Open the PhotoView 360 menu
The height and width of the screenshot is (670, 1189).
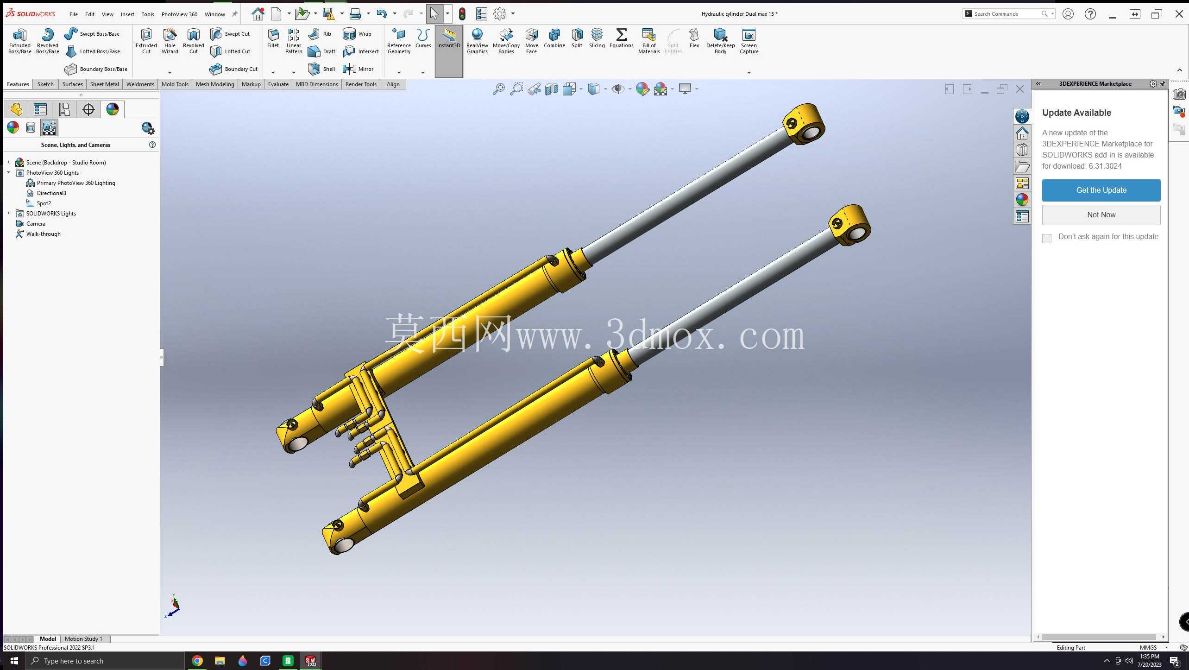pos(179,14)
